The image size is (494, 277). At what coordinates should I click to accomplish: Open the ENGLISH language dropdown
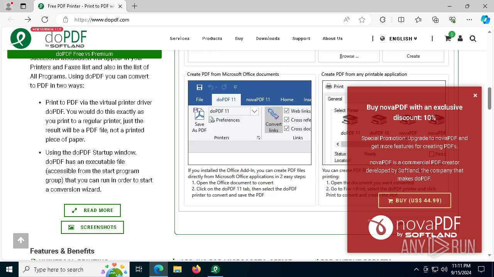coord(403,38)
